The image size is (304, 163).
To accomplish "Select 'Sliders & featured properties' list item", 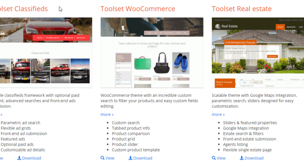I will coord(250,123).
